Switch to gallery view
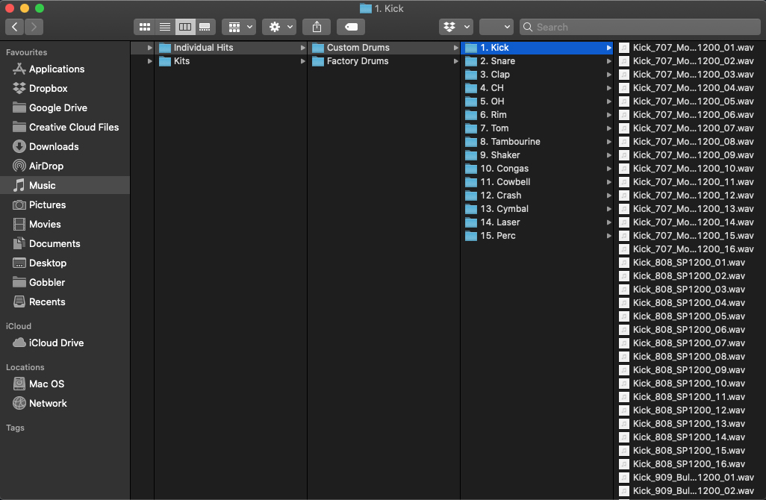The image size is (766, 500). (x=205, y=27)
